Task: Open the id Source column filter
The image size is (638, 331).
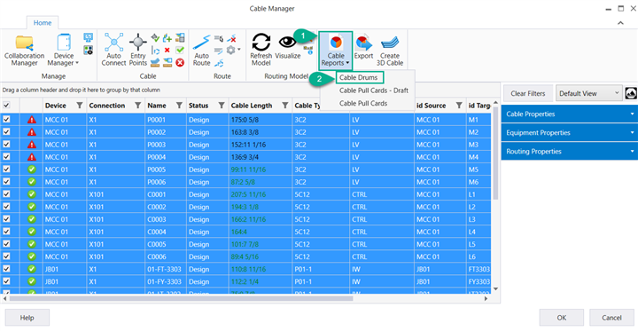Action: 459,106
